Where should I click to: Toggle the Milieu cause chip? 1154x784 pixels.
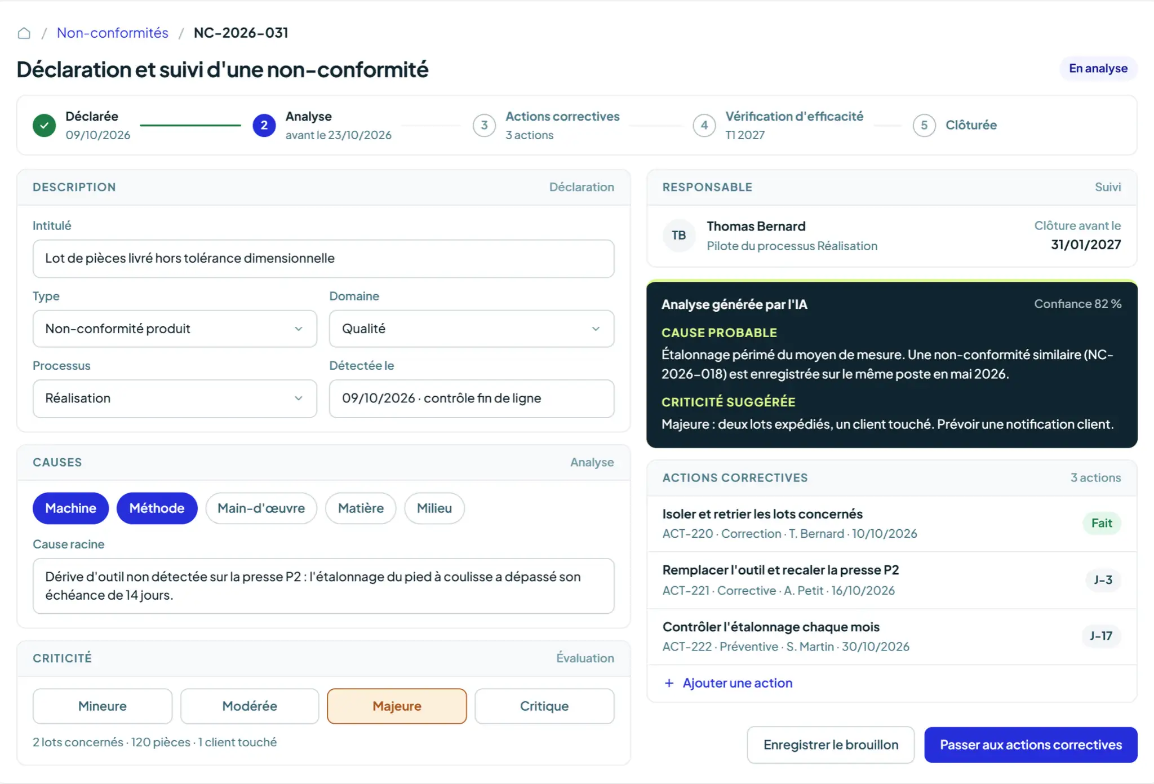coord(434,508)
